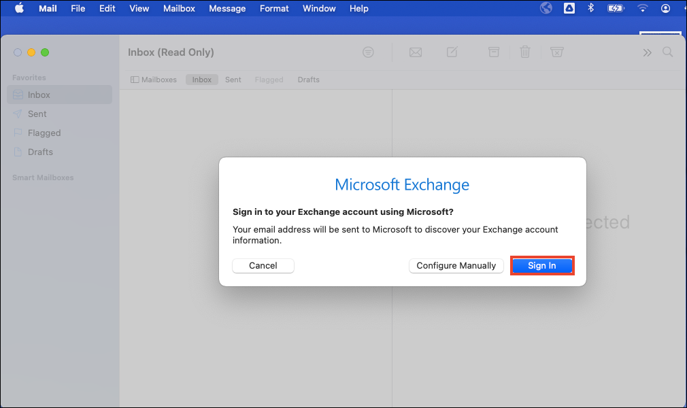Screen dimensions: 687x408
Task: Open the Message menu
Action: pos(227,8)
